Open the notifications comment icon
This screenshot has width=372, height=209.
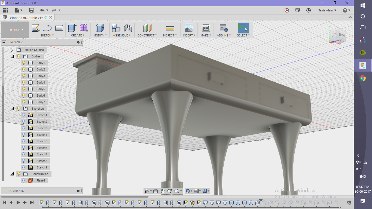298,10
